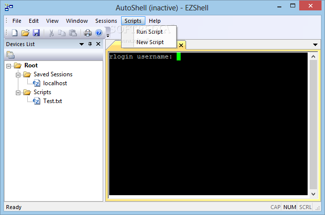Click the Root folder icon
Image resolution: width=325 pixels, height=215 pixels.
click(x=18, y=65)
